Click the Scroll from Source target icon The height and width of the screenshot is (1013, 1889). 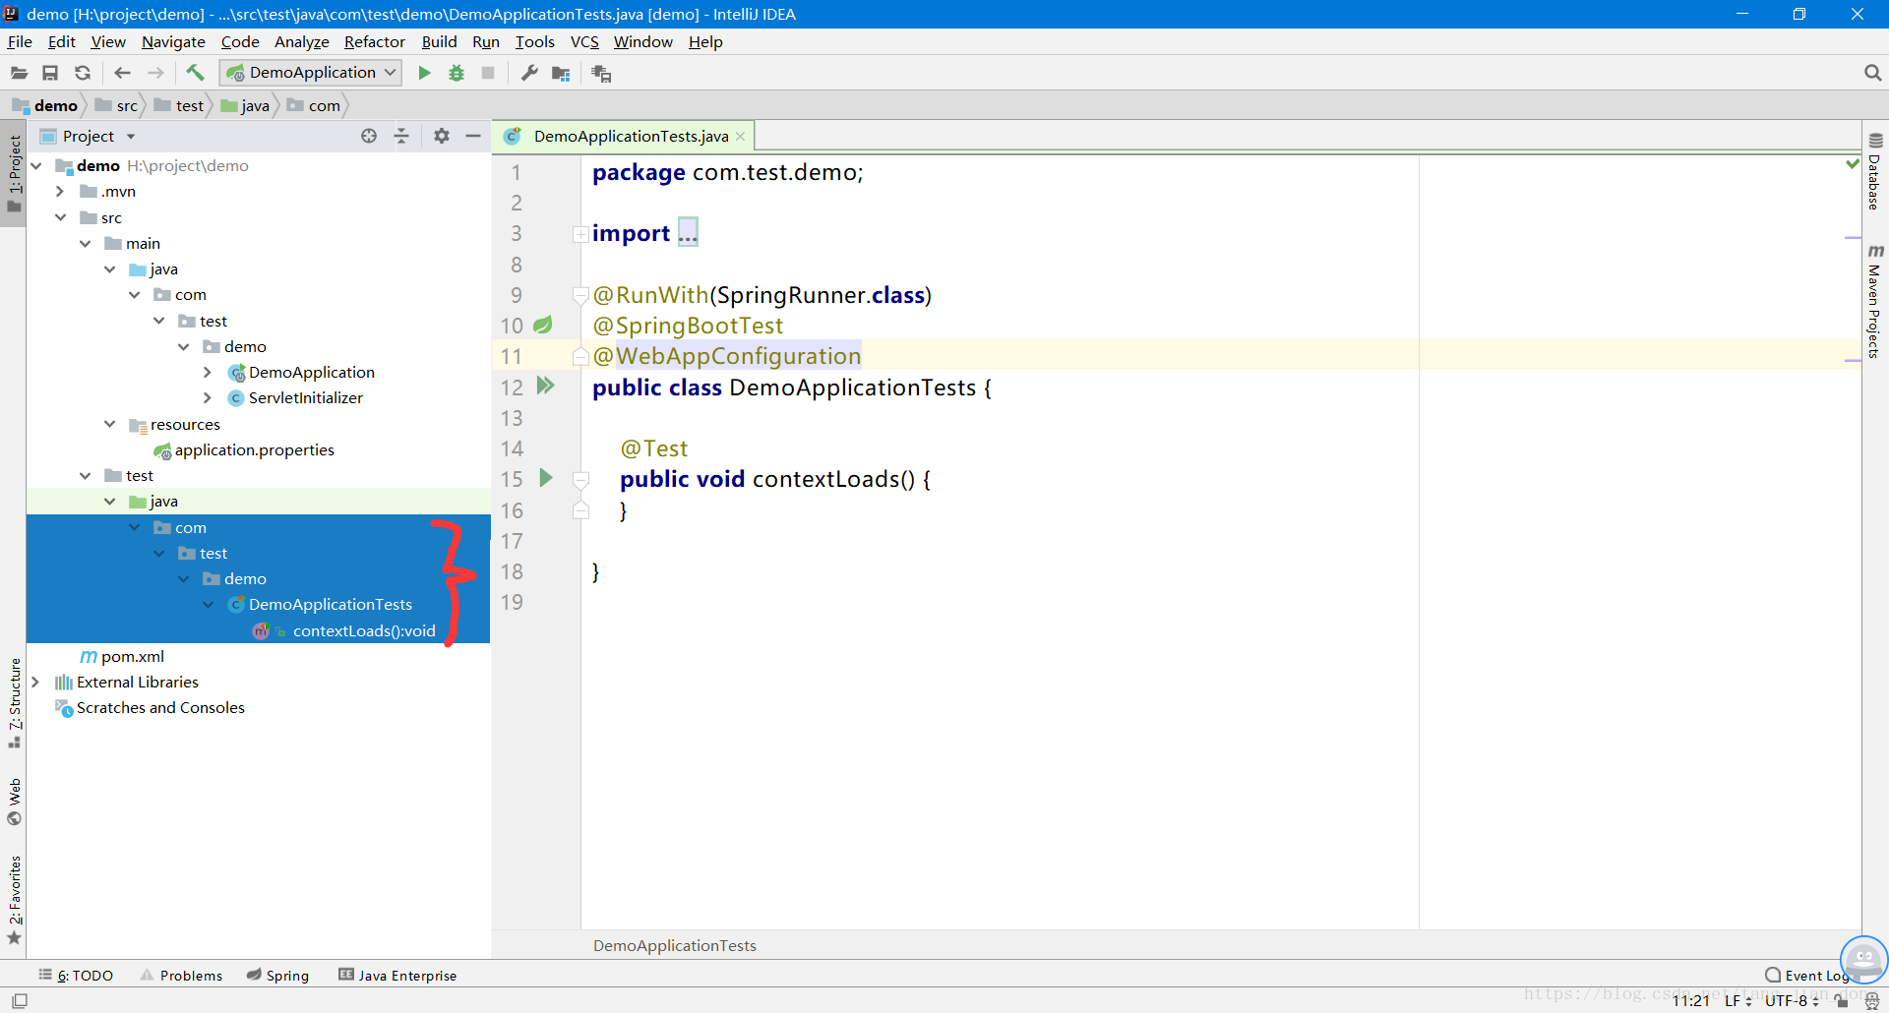pyautogui.click(x=369, y=136)
